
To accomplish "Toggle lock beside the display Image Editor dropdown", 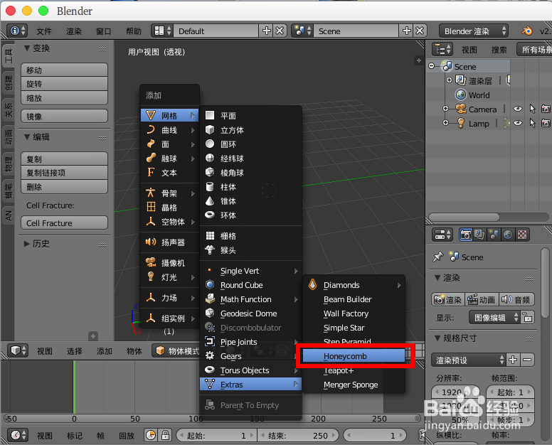I will pyautogui.click(x=527, y=317).
